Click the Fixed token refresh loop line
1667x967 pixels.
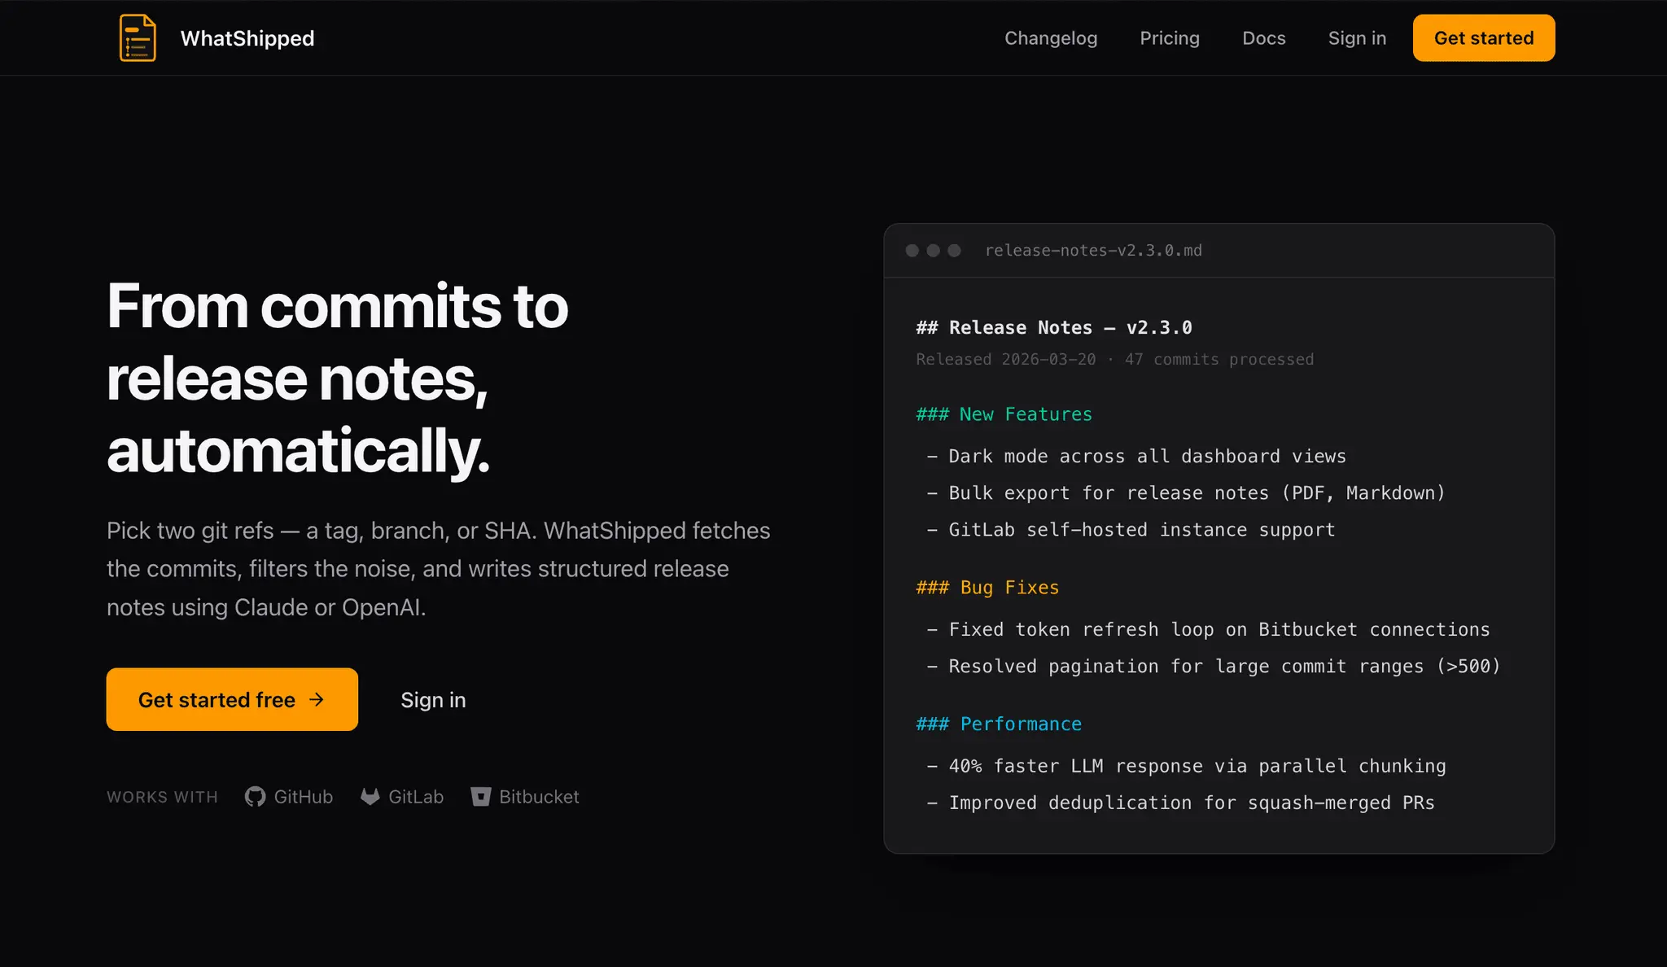click(x=1208, y=630)
